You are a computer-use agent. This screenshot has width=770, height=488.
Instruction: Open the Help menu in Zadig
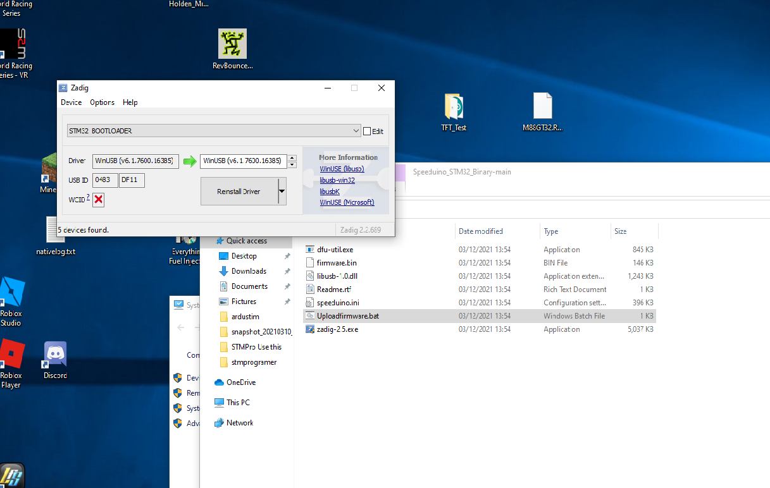click(x=130, y=102)
